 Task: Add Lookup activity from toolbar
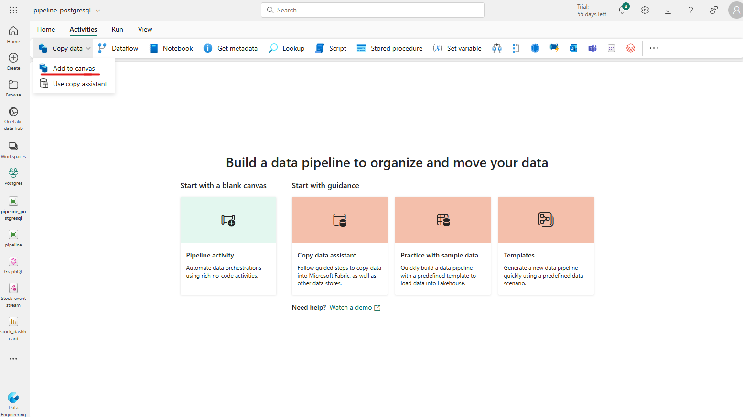click(x=287, y=48)
